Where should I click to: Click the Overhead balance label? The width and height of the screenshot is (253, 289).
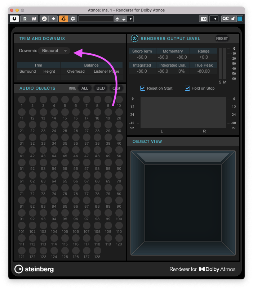pyautogui.click(x=76, y=71)
